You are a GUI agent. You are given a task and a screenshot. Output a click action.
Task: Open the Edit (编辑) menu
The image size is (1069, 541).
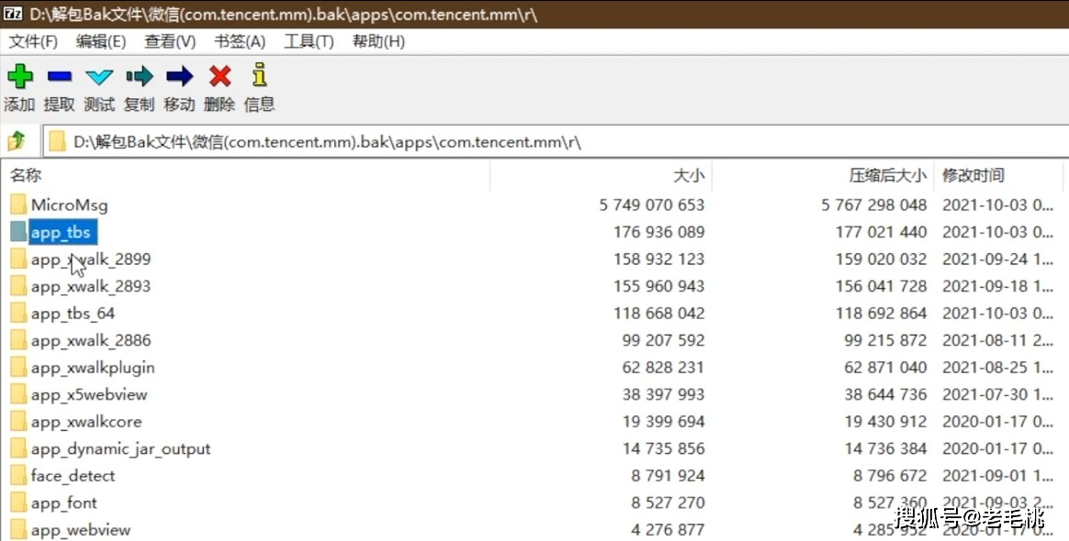(x=101, y=41)
